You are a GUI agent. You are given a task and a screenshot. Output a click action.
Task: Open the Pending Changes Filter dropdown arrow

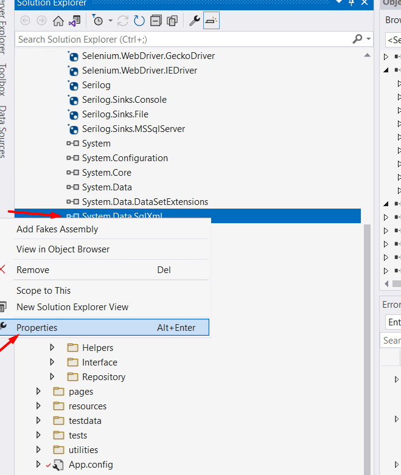[x=110, y=21]
